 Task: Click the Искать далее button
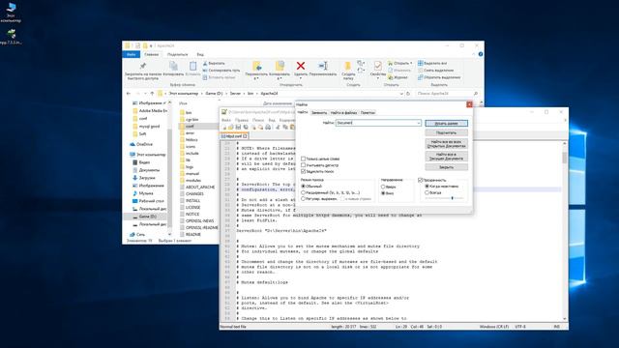[446, 123]
